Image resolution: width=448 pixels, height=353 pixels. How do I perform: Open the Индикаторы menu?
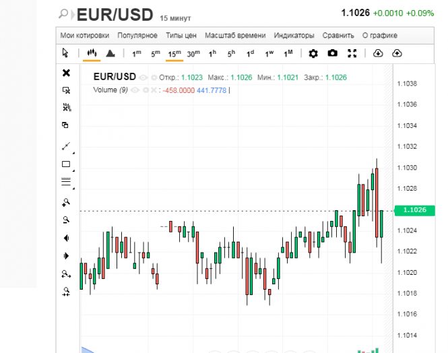point(294,36)
